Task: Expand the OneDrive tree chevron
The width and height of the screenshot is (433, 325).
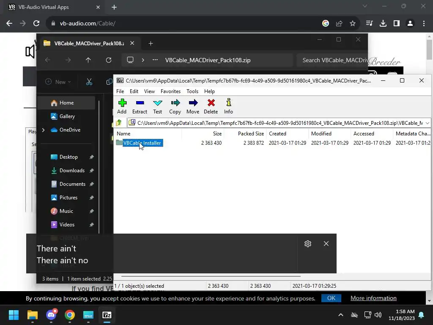Action: pyautogui.click(x=44, y=130)
